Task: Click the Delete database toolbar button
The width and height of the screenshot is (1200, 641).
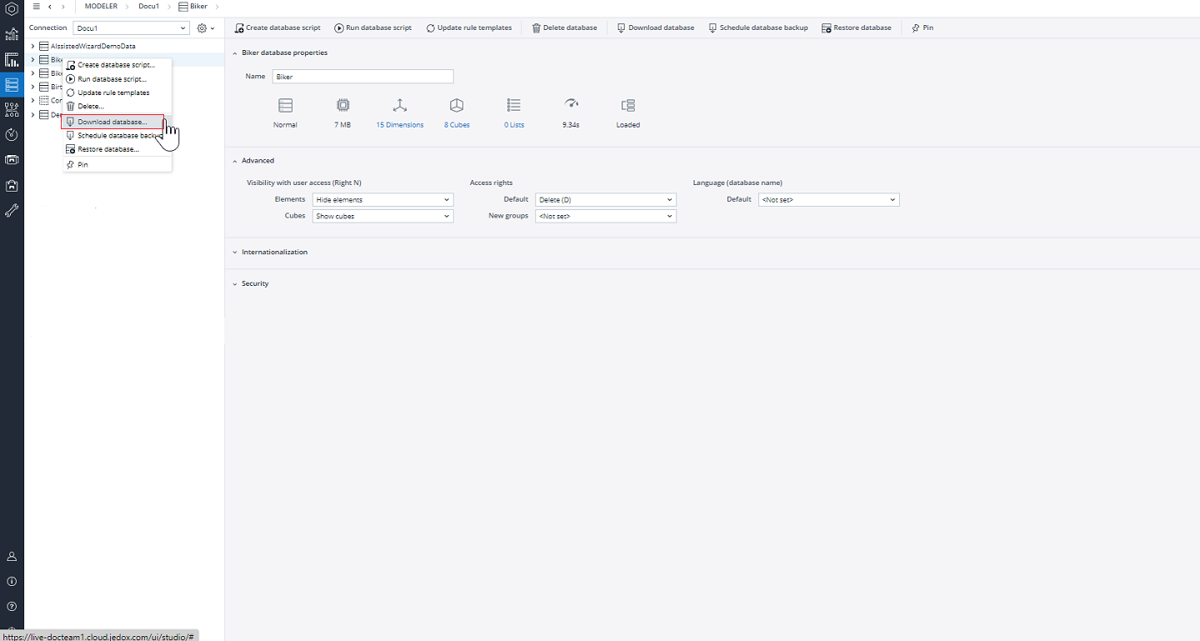Action: pos(564,28)
